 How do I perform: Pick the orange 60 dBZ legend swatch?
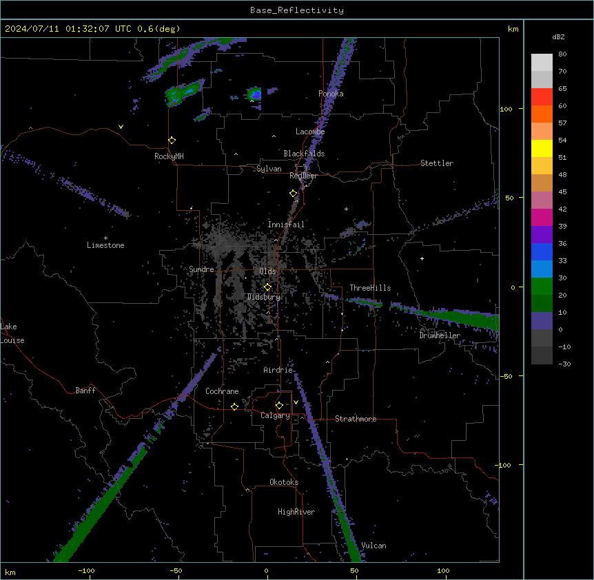click(x=542, y=114)
